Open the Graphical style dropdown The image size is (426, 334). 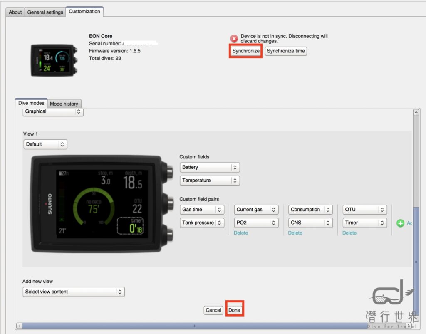coord(53,111)
